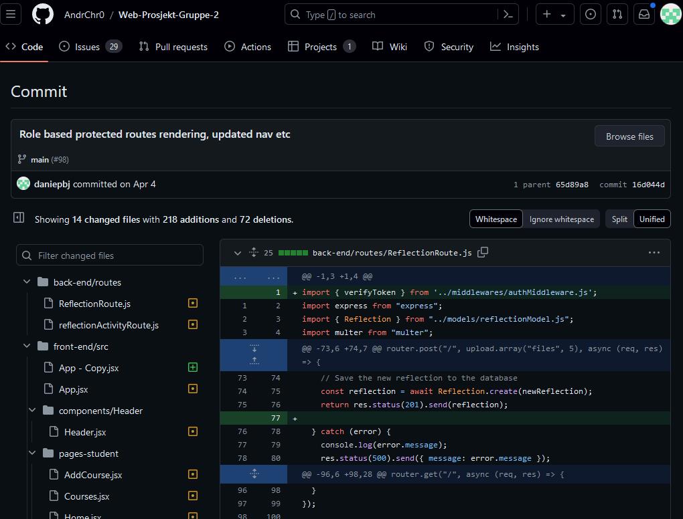Viewport: 683px width, 519px height.
Task: Click the AndrChr0 owner link
Action: point(84,15)
